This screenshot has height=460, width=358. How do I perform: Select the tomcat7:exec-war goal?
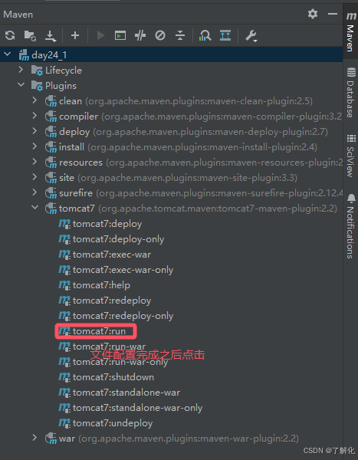coord(105,255)
